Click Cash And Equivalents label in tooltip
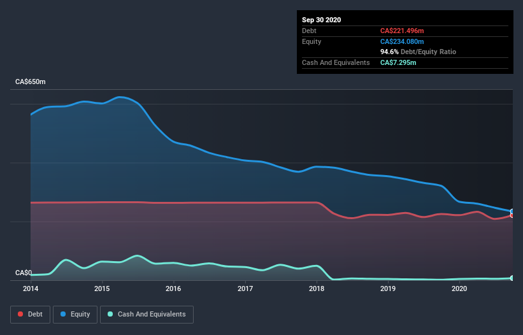Screen dimensions: 523x335 (x=336, y=62)
